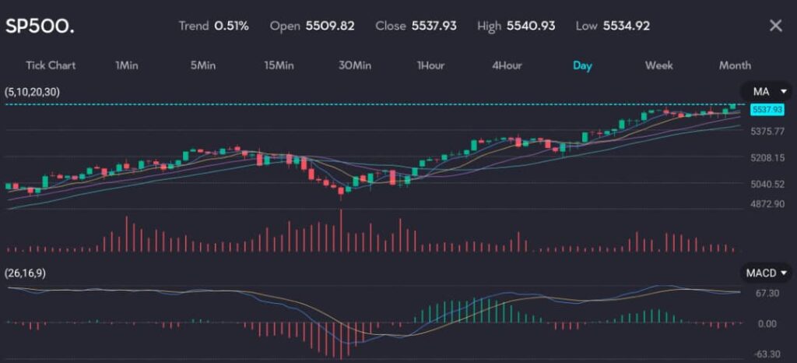
Task: Switch to the 4Hour timeframe
Action: click(x=507, y=65)
